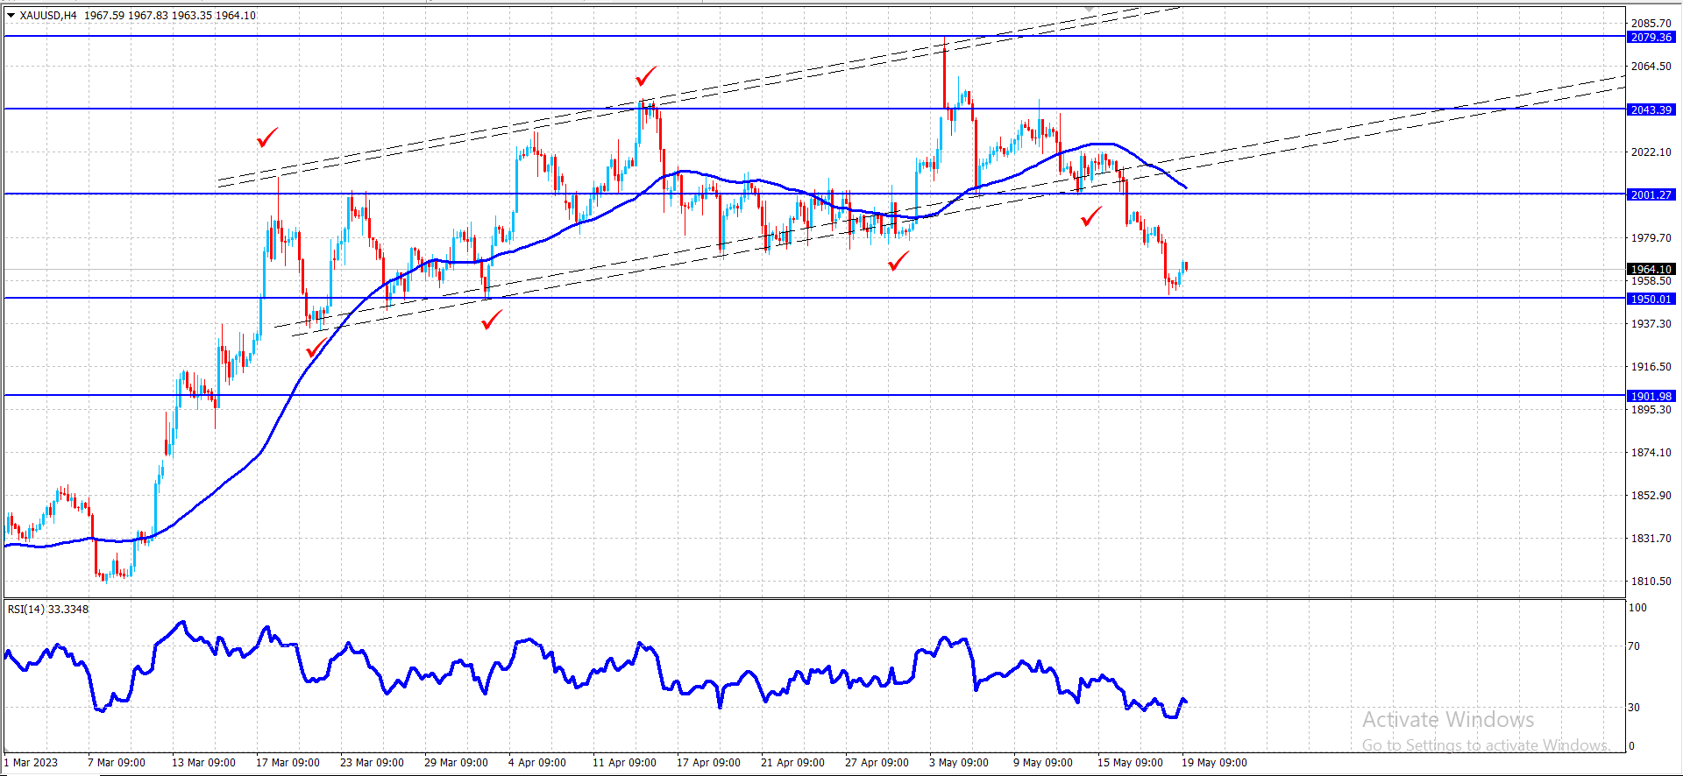Click the 29 Mar 09:00 time label
The width and height of the screenshot is (1683, 776).
[456, 763]
